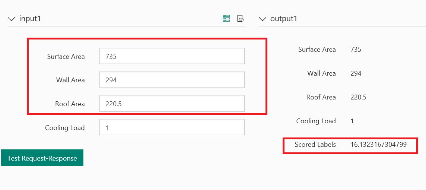426x190 pixels.
Task: Collapse the output1 section chevron
Action: click(263, 19)
